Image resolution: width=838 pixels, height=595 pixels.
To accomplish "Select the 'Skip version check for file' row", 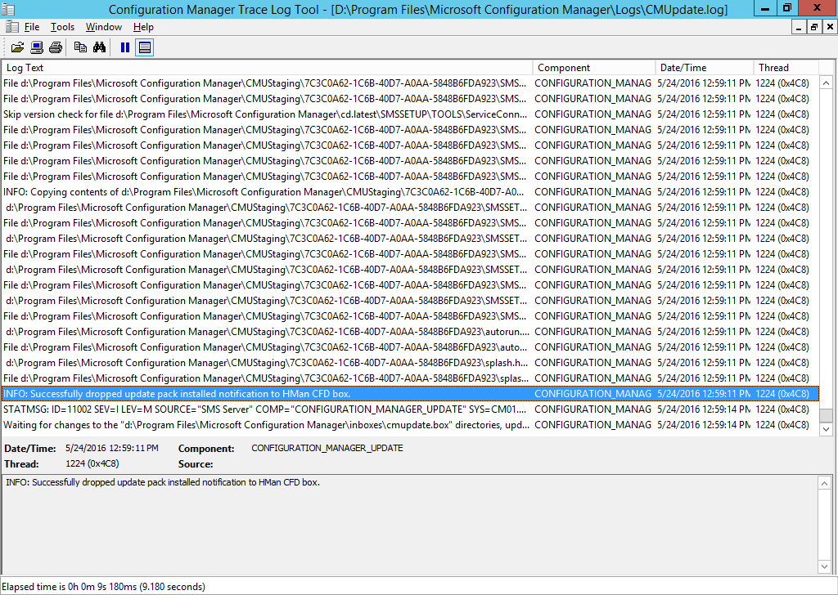I will pyautogui.click(x=410, y=114).
